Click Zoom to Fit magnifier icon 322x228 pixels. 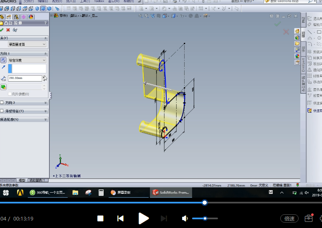pyautogui.click(x=140, y=16)
